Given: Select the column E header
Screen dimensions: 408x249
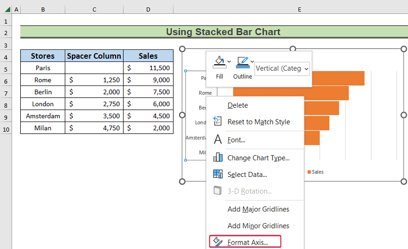Looking at the screenshot, I should 300,9.
